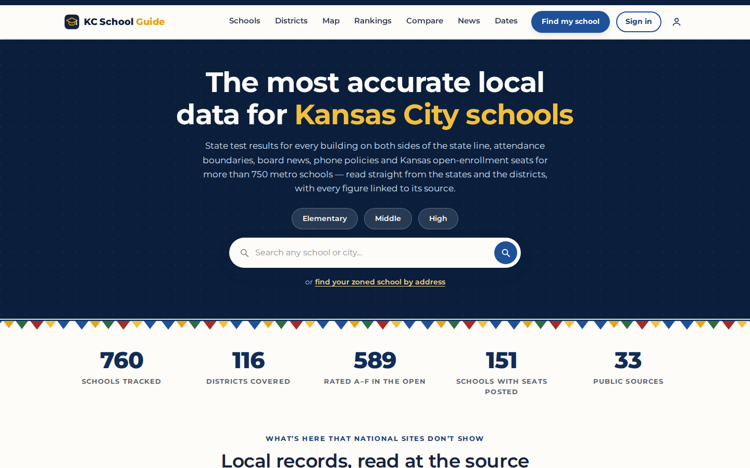Follow the find your zoned school by address link
The height and width of the screenshot is (468, 750).
380,282
